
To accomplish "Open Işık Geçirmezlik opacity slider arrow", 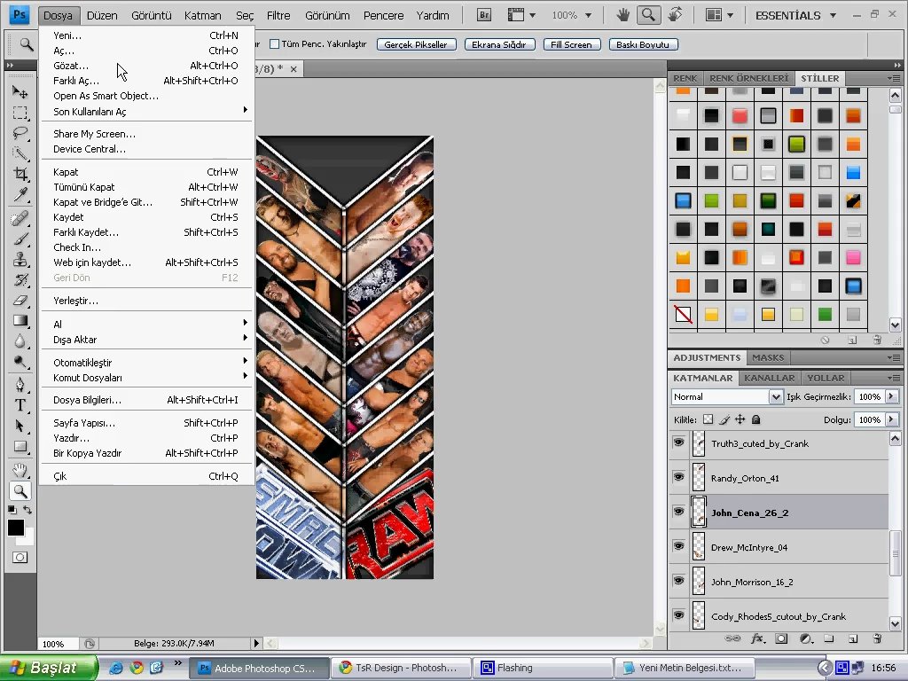I will tap(892, 396).
